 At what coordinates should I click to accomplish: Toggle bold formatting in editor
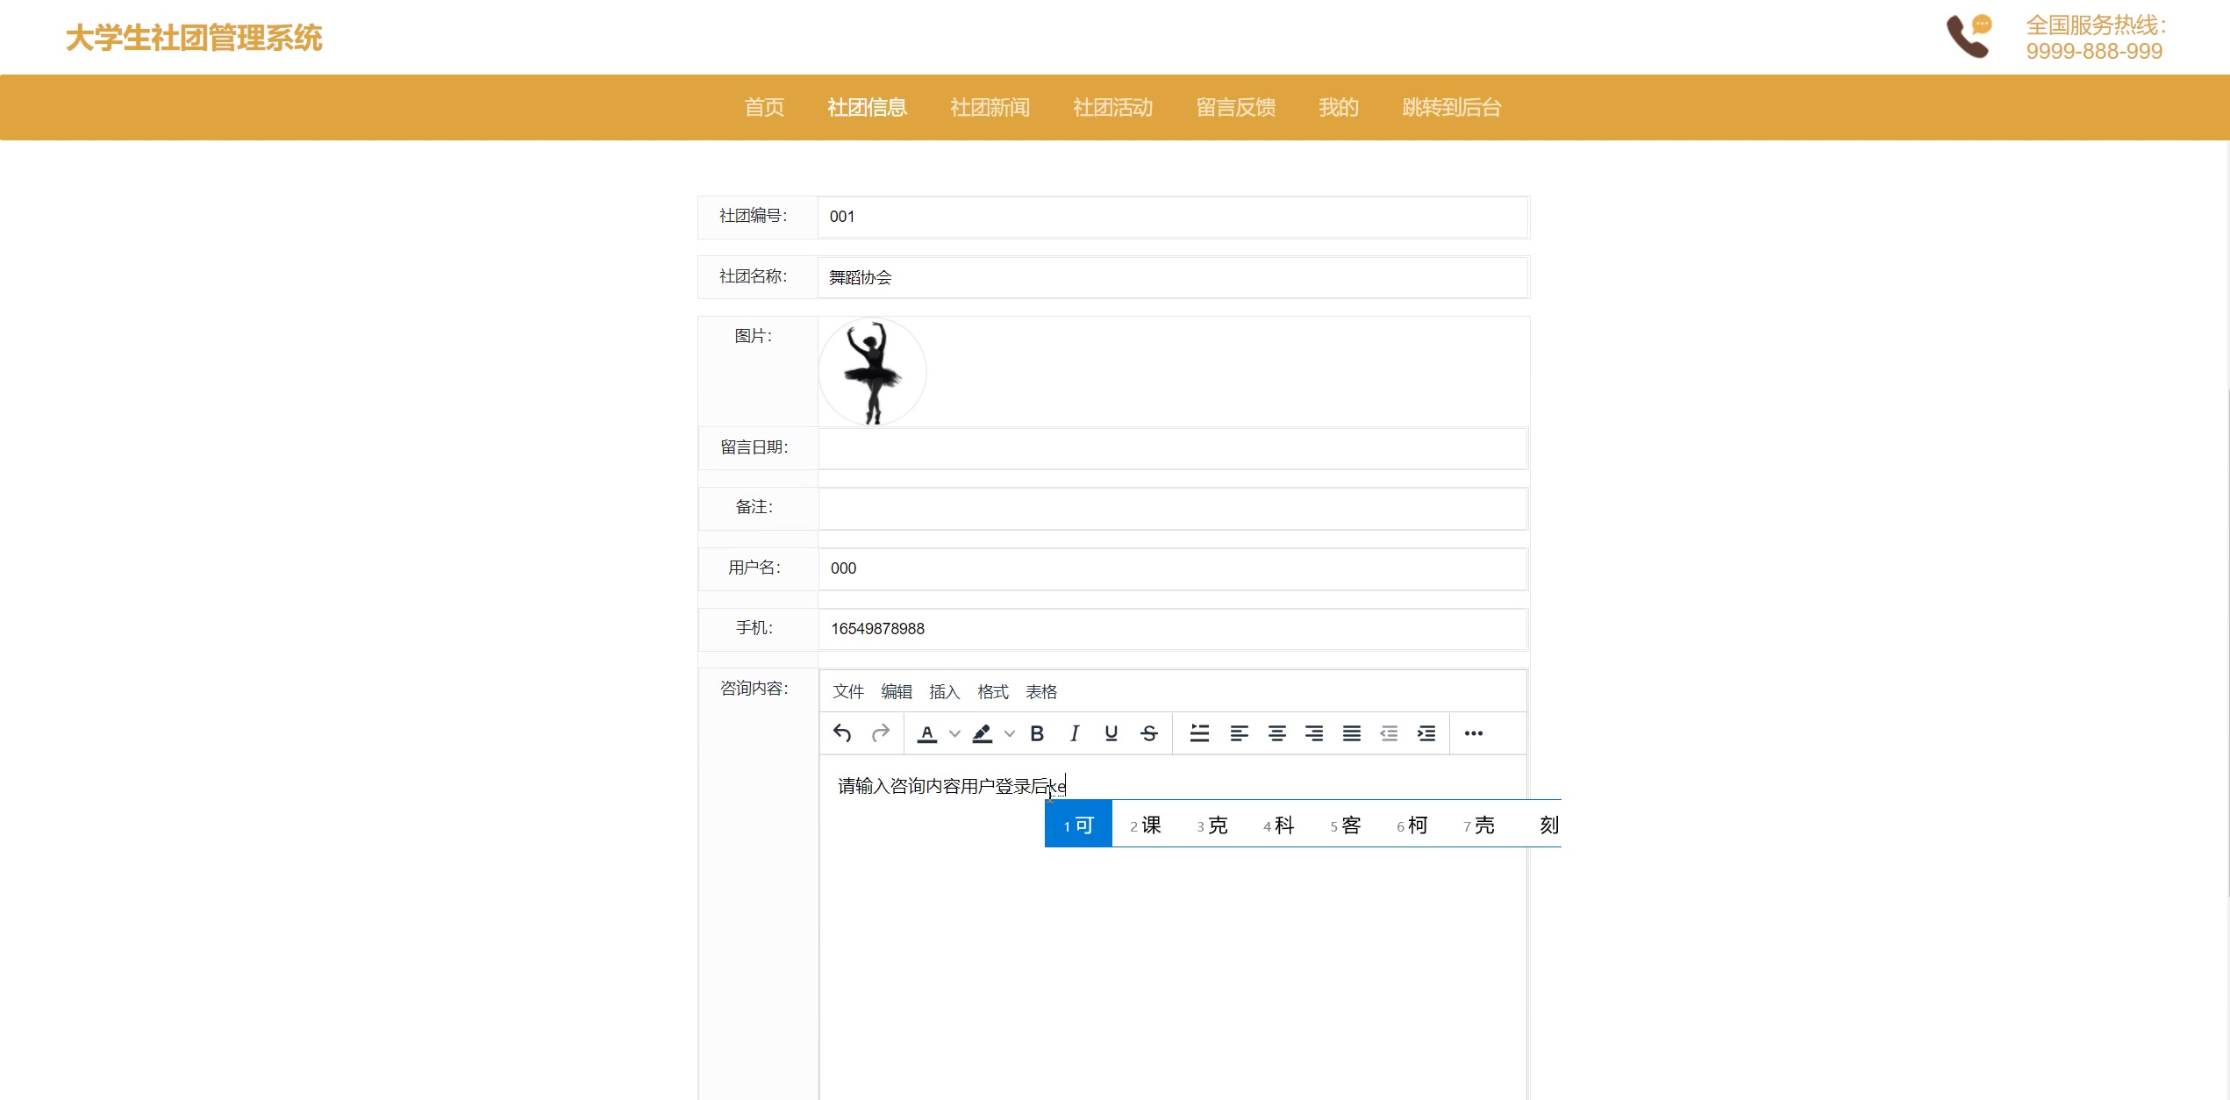point(1037,733)
